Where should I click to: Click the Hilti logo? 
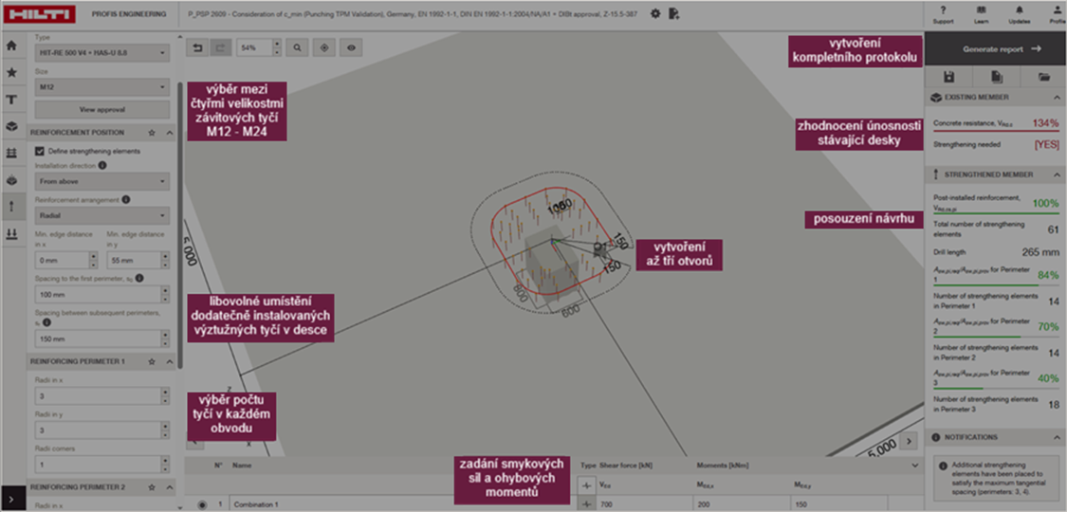(39, 13)
